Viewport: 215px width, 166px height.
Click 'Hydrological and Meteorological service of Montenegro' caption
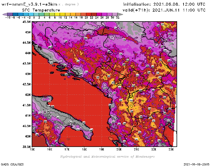(107, 157)
